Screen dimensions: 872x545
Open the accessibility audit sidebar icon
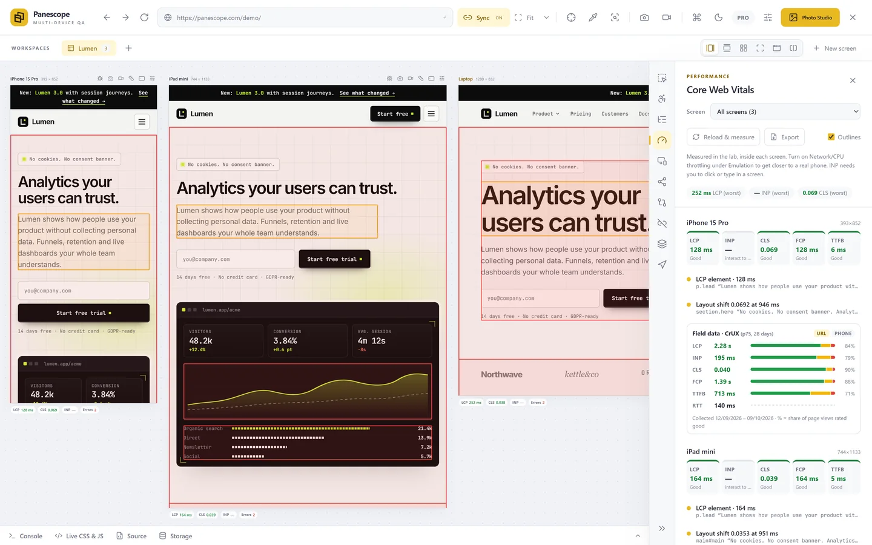[x=662, y=99]
